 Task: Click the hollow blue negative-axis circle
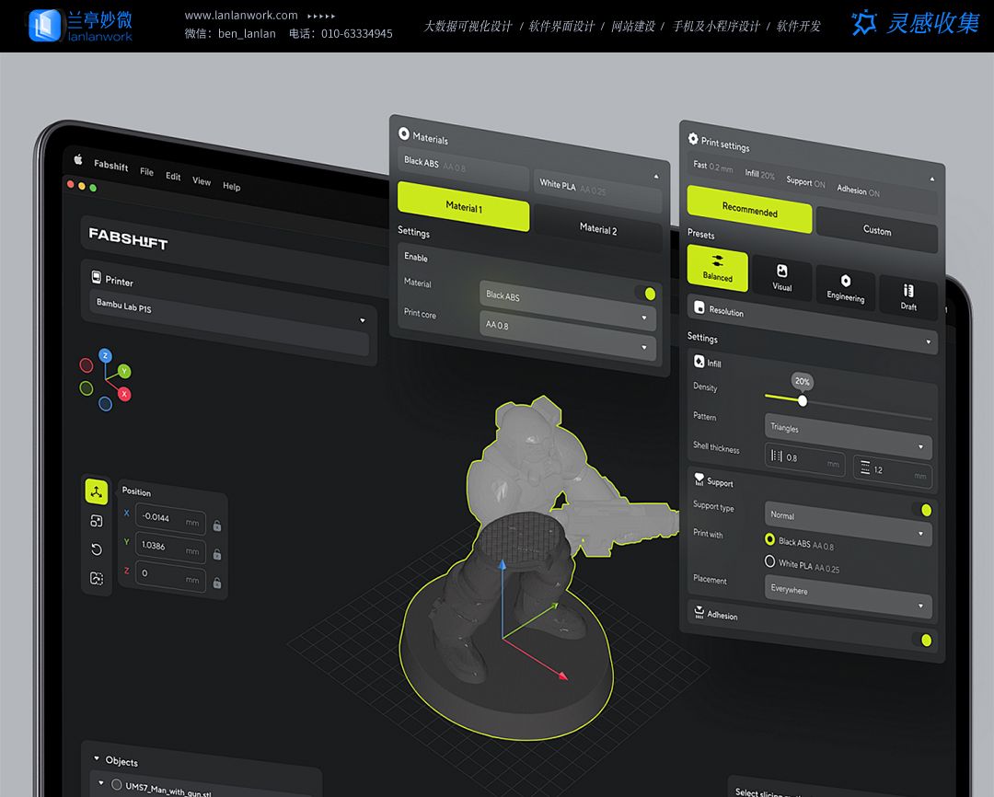[105, 403]
